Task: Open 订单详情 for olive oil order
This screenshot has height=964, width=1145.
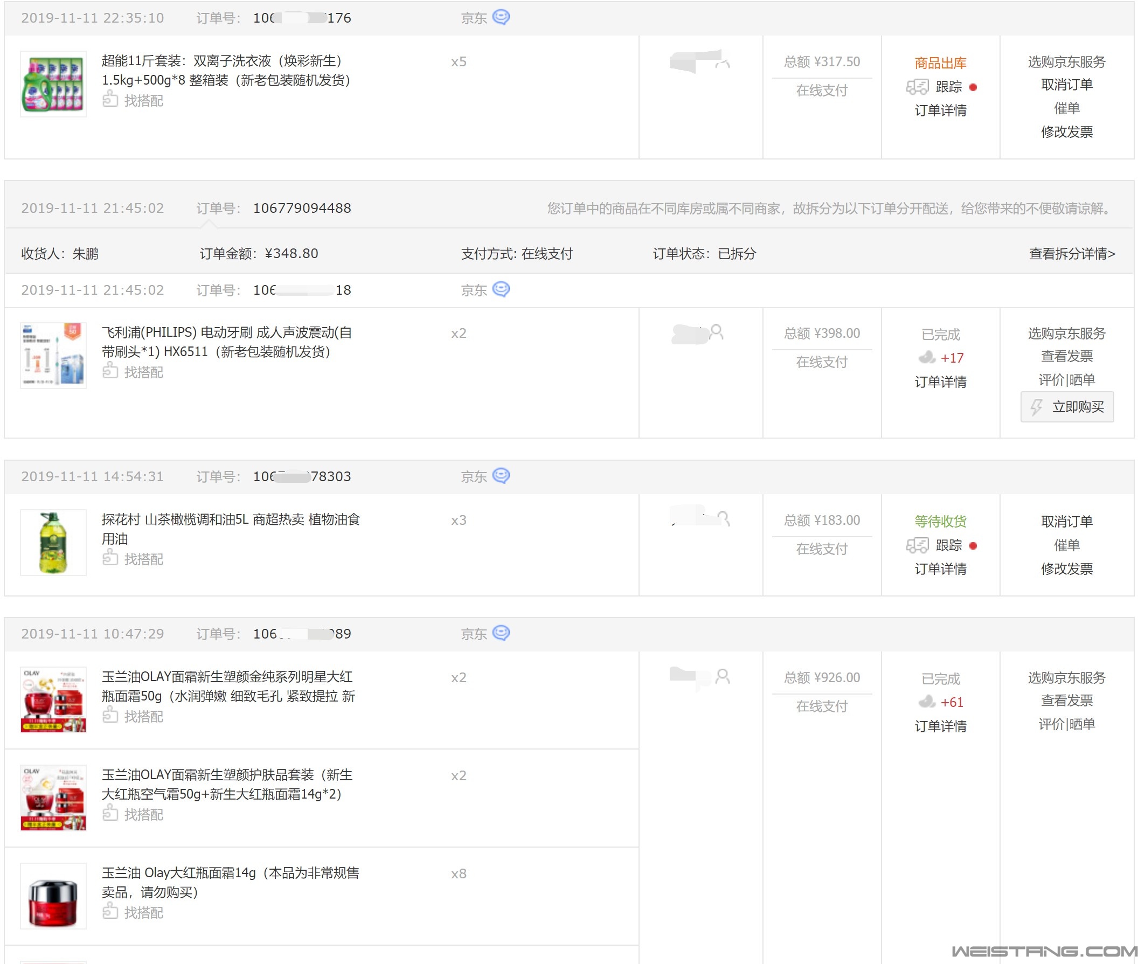Action: [940, 569]
